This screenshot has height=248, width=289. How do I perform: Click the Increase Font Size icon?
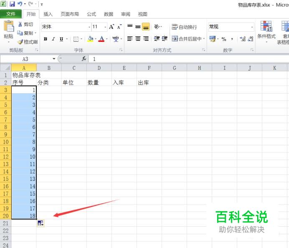point(112,27)
